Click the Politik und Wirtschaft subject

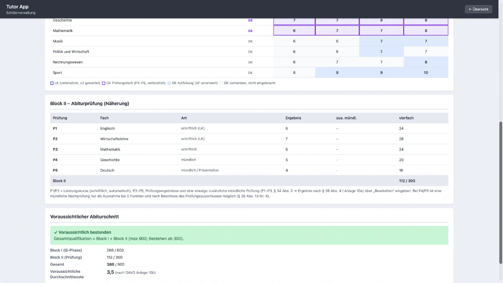pos(71,52)
